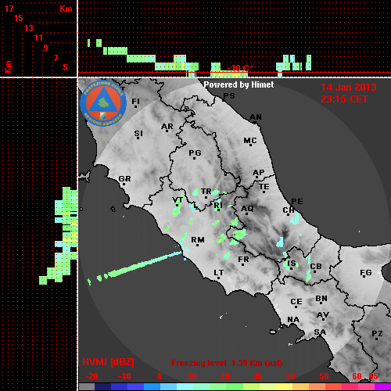Viewport: 391px width, 391px height.
Task: Click the 'GR' city label
Action: pyautogui.click(x=124, y=179)
